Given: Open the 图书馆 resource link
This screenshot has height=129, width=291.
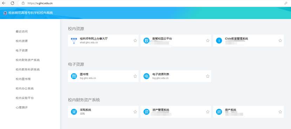Looking at the screenshot, I should point(84,74).
